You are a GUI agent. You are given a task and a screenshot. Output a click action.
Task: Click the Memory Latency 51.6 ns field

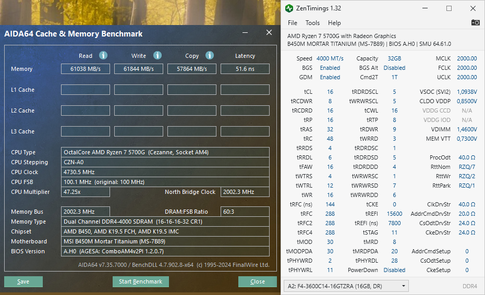pos(245,69)
